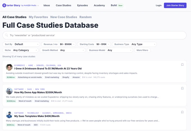Open the HubSpot Media chevron dropdown

coord(38,6)
